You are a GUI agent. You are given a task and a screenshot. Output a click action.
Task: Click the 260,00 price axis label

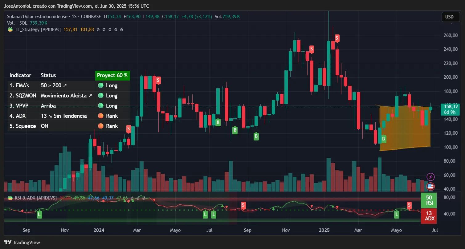pos(451,35)
